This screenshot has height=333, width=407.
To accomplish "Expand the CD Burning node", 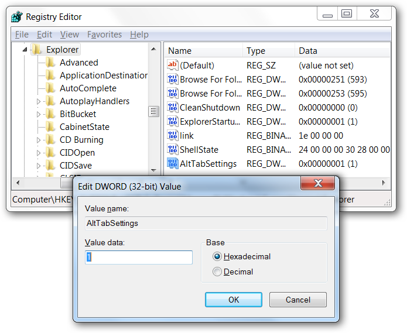I will pos(39,140).
